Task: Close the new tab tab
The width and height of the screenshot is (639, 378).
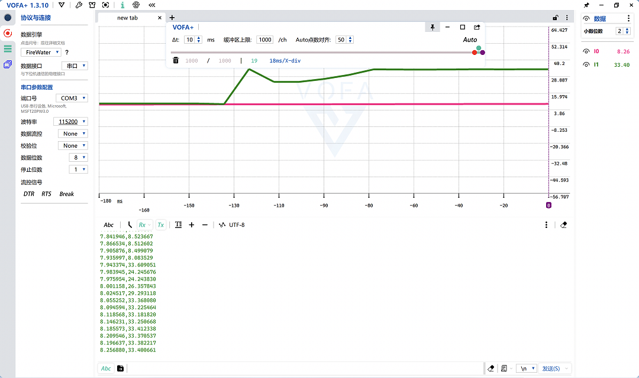Action: [x=160, y=18]
